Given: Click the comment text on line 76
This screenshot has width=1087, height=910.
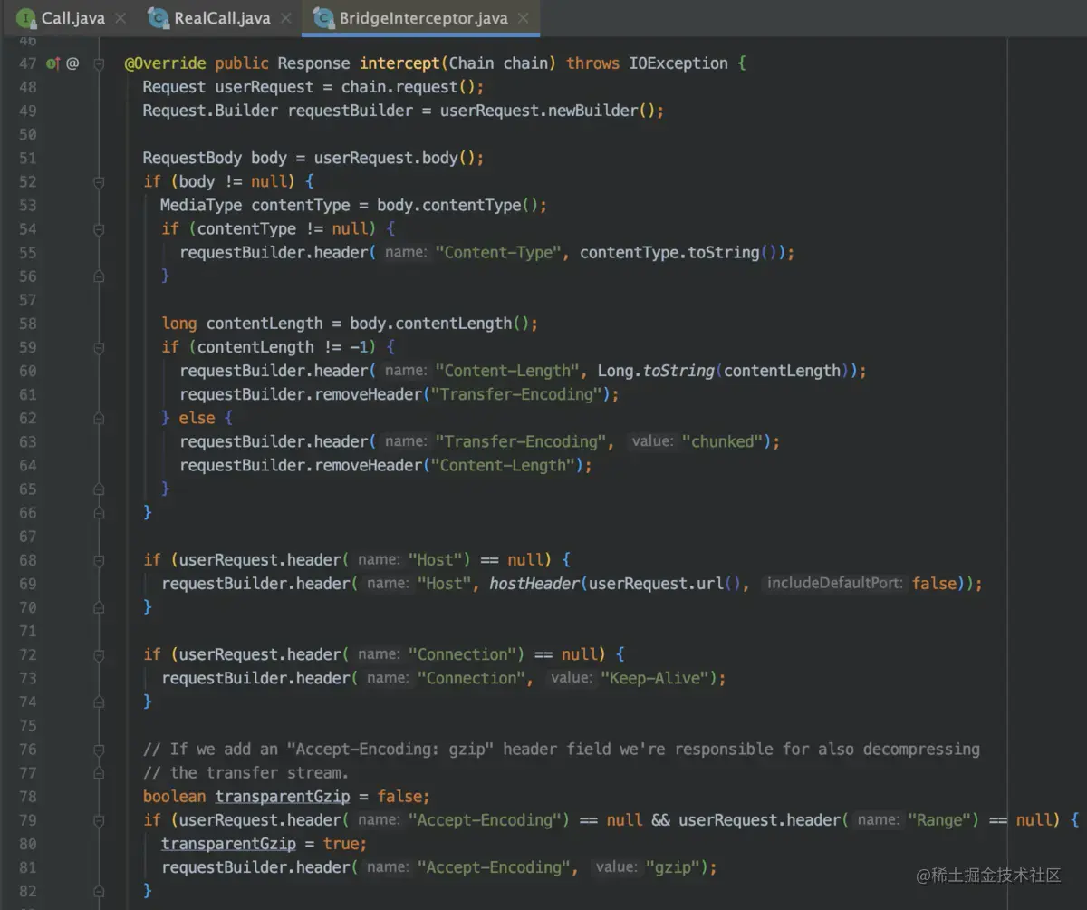Looking at the screenshot, I should (x=561, y=750).
